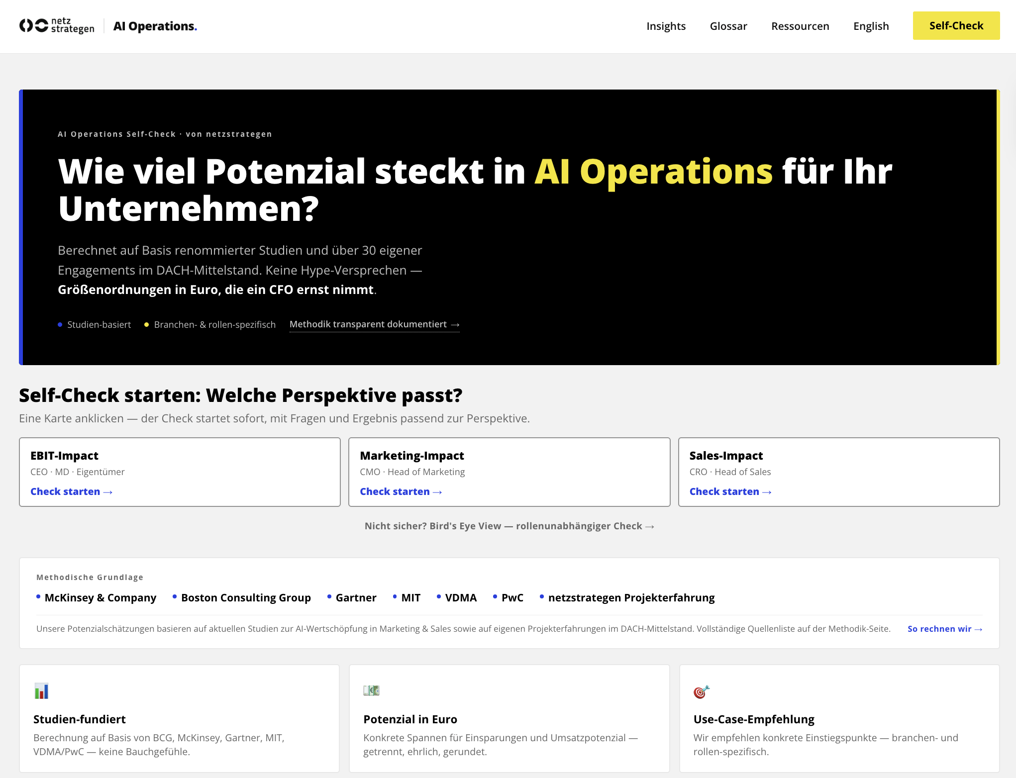The width and height of the screenshot is (1016, 778).
Task: Click the yellow Self-Check button
Action: point(956,26)
